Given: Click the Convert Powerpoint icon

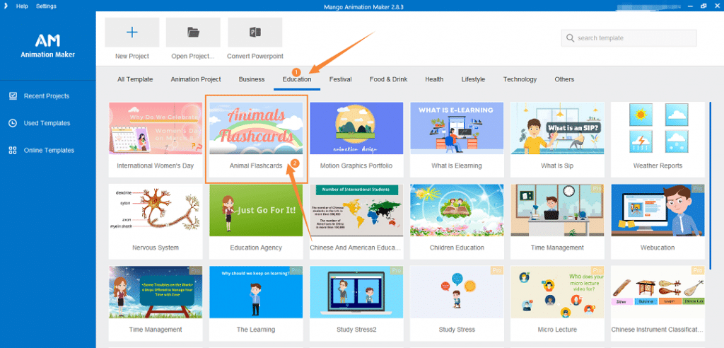Looking at the screenshot, I should click(255, 33).
